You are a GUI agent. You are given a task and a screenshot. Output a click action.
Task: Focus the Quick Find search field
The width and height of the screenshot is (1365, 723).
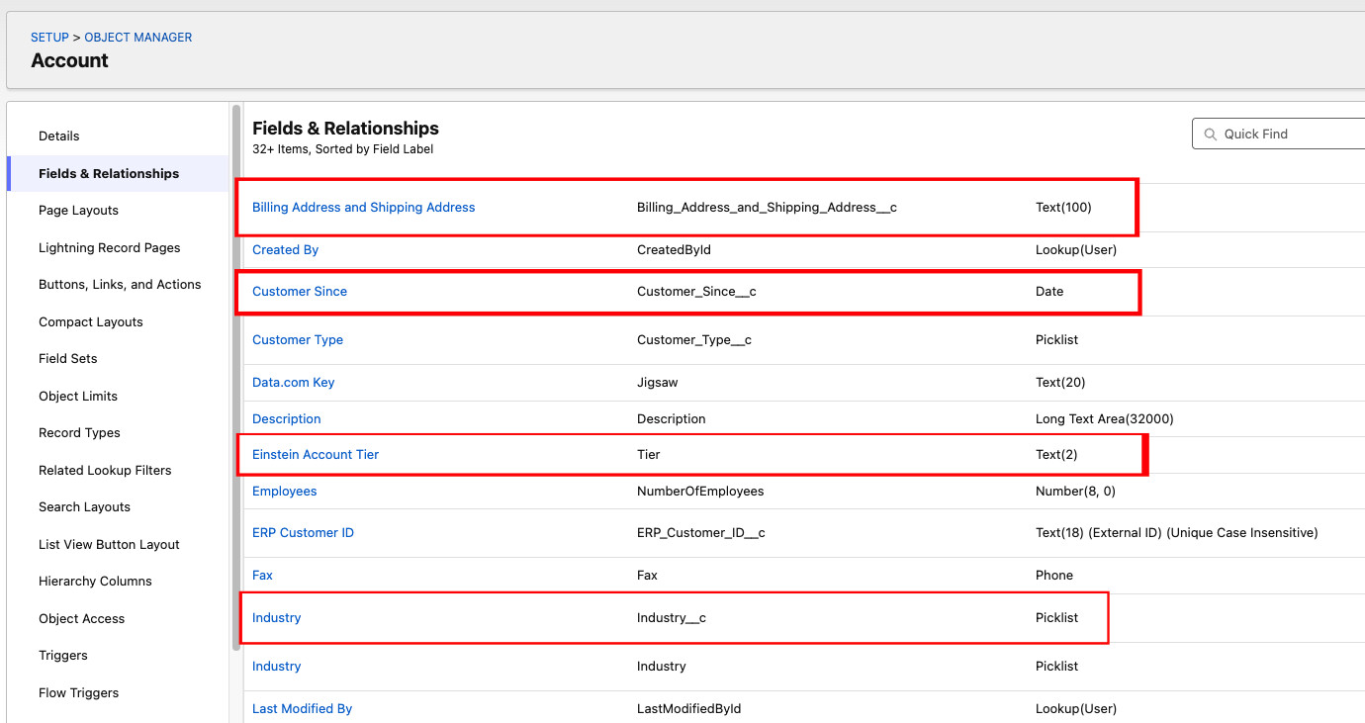click(1286, 135)
